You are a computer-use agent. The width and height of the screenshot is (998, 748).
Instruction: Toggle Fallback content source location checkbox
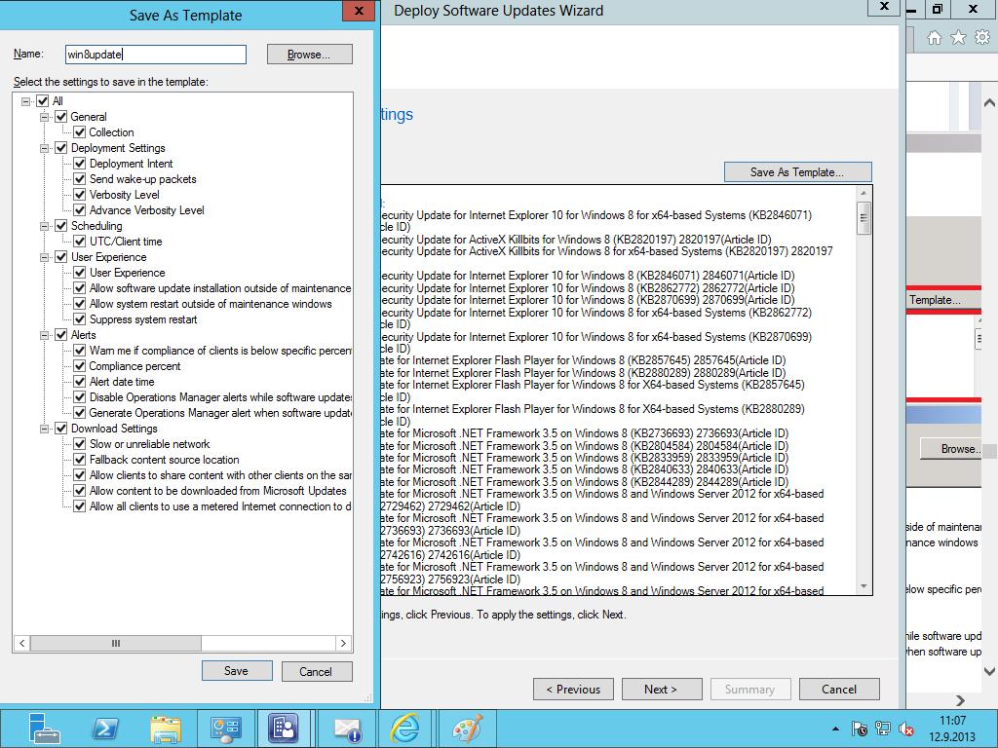click(80, 460)
